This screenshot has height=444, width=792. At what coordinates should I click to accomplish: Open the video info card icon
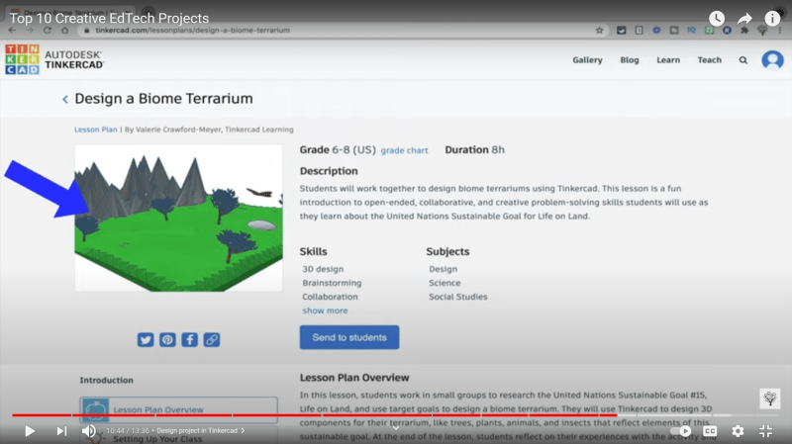pos(772,19)
